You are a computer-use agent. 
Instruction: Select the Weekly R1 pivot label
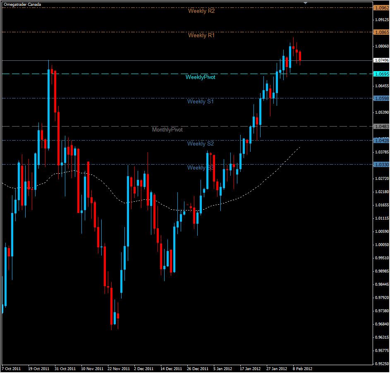(x=201, y=36)
